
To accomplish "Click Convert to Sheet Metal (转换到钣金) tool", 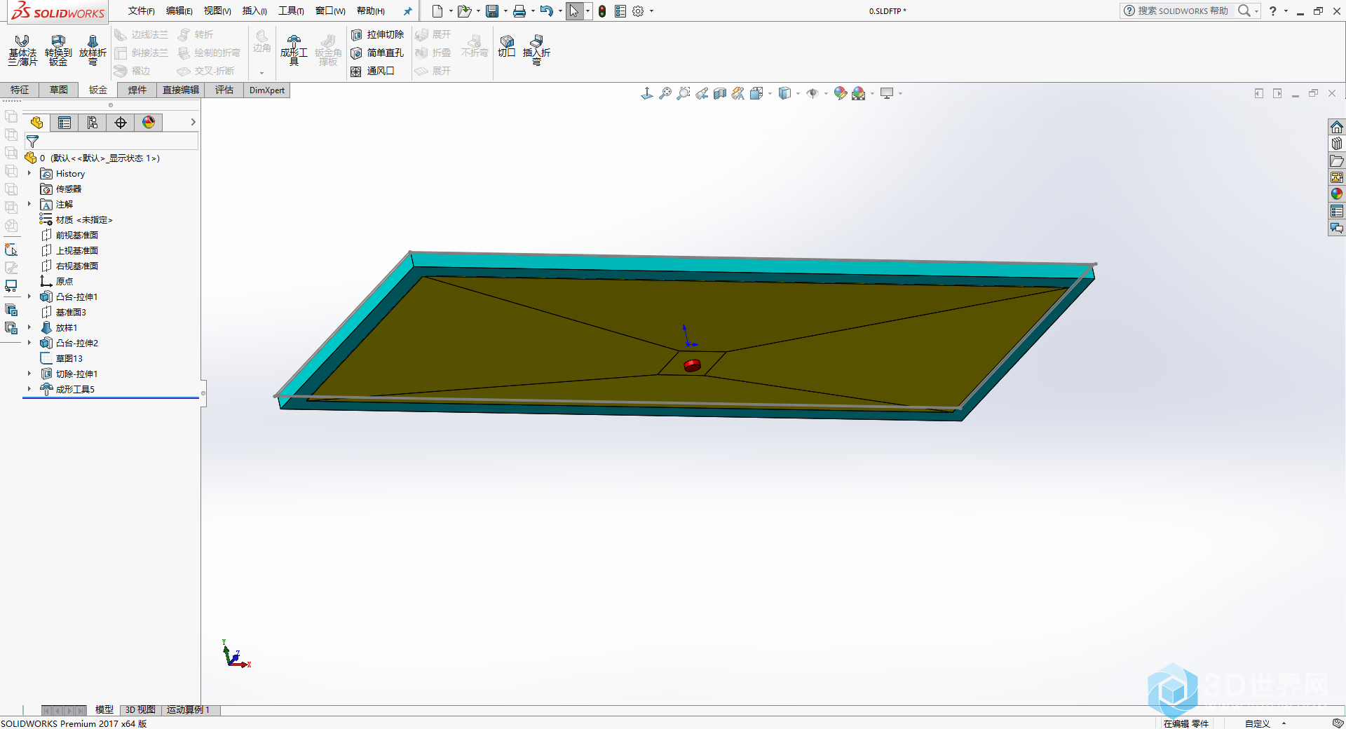I will click(x=58, y=50).
